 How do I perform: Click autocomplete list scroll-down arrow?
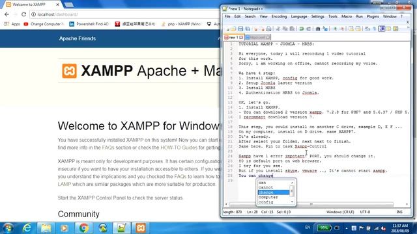(292, 202)
